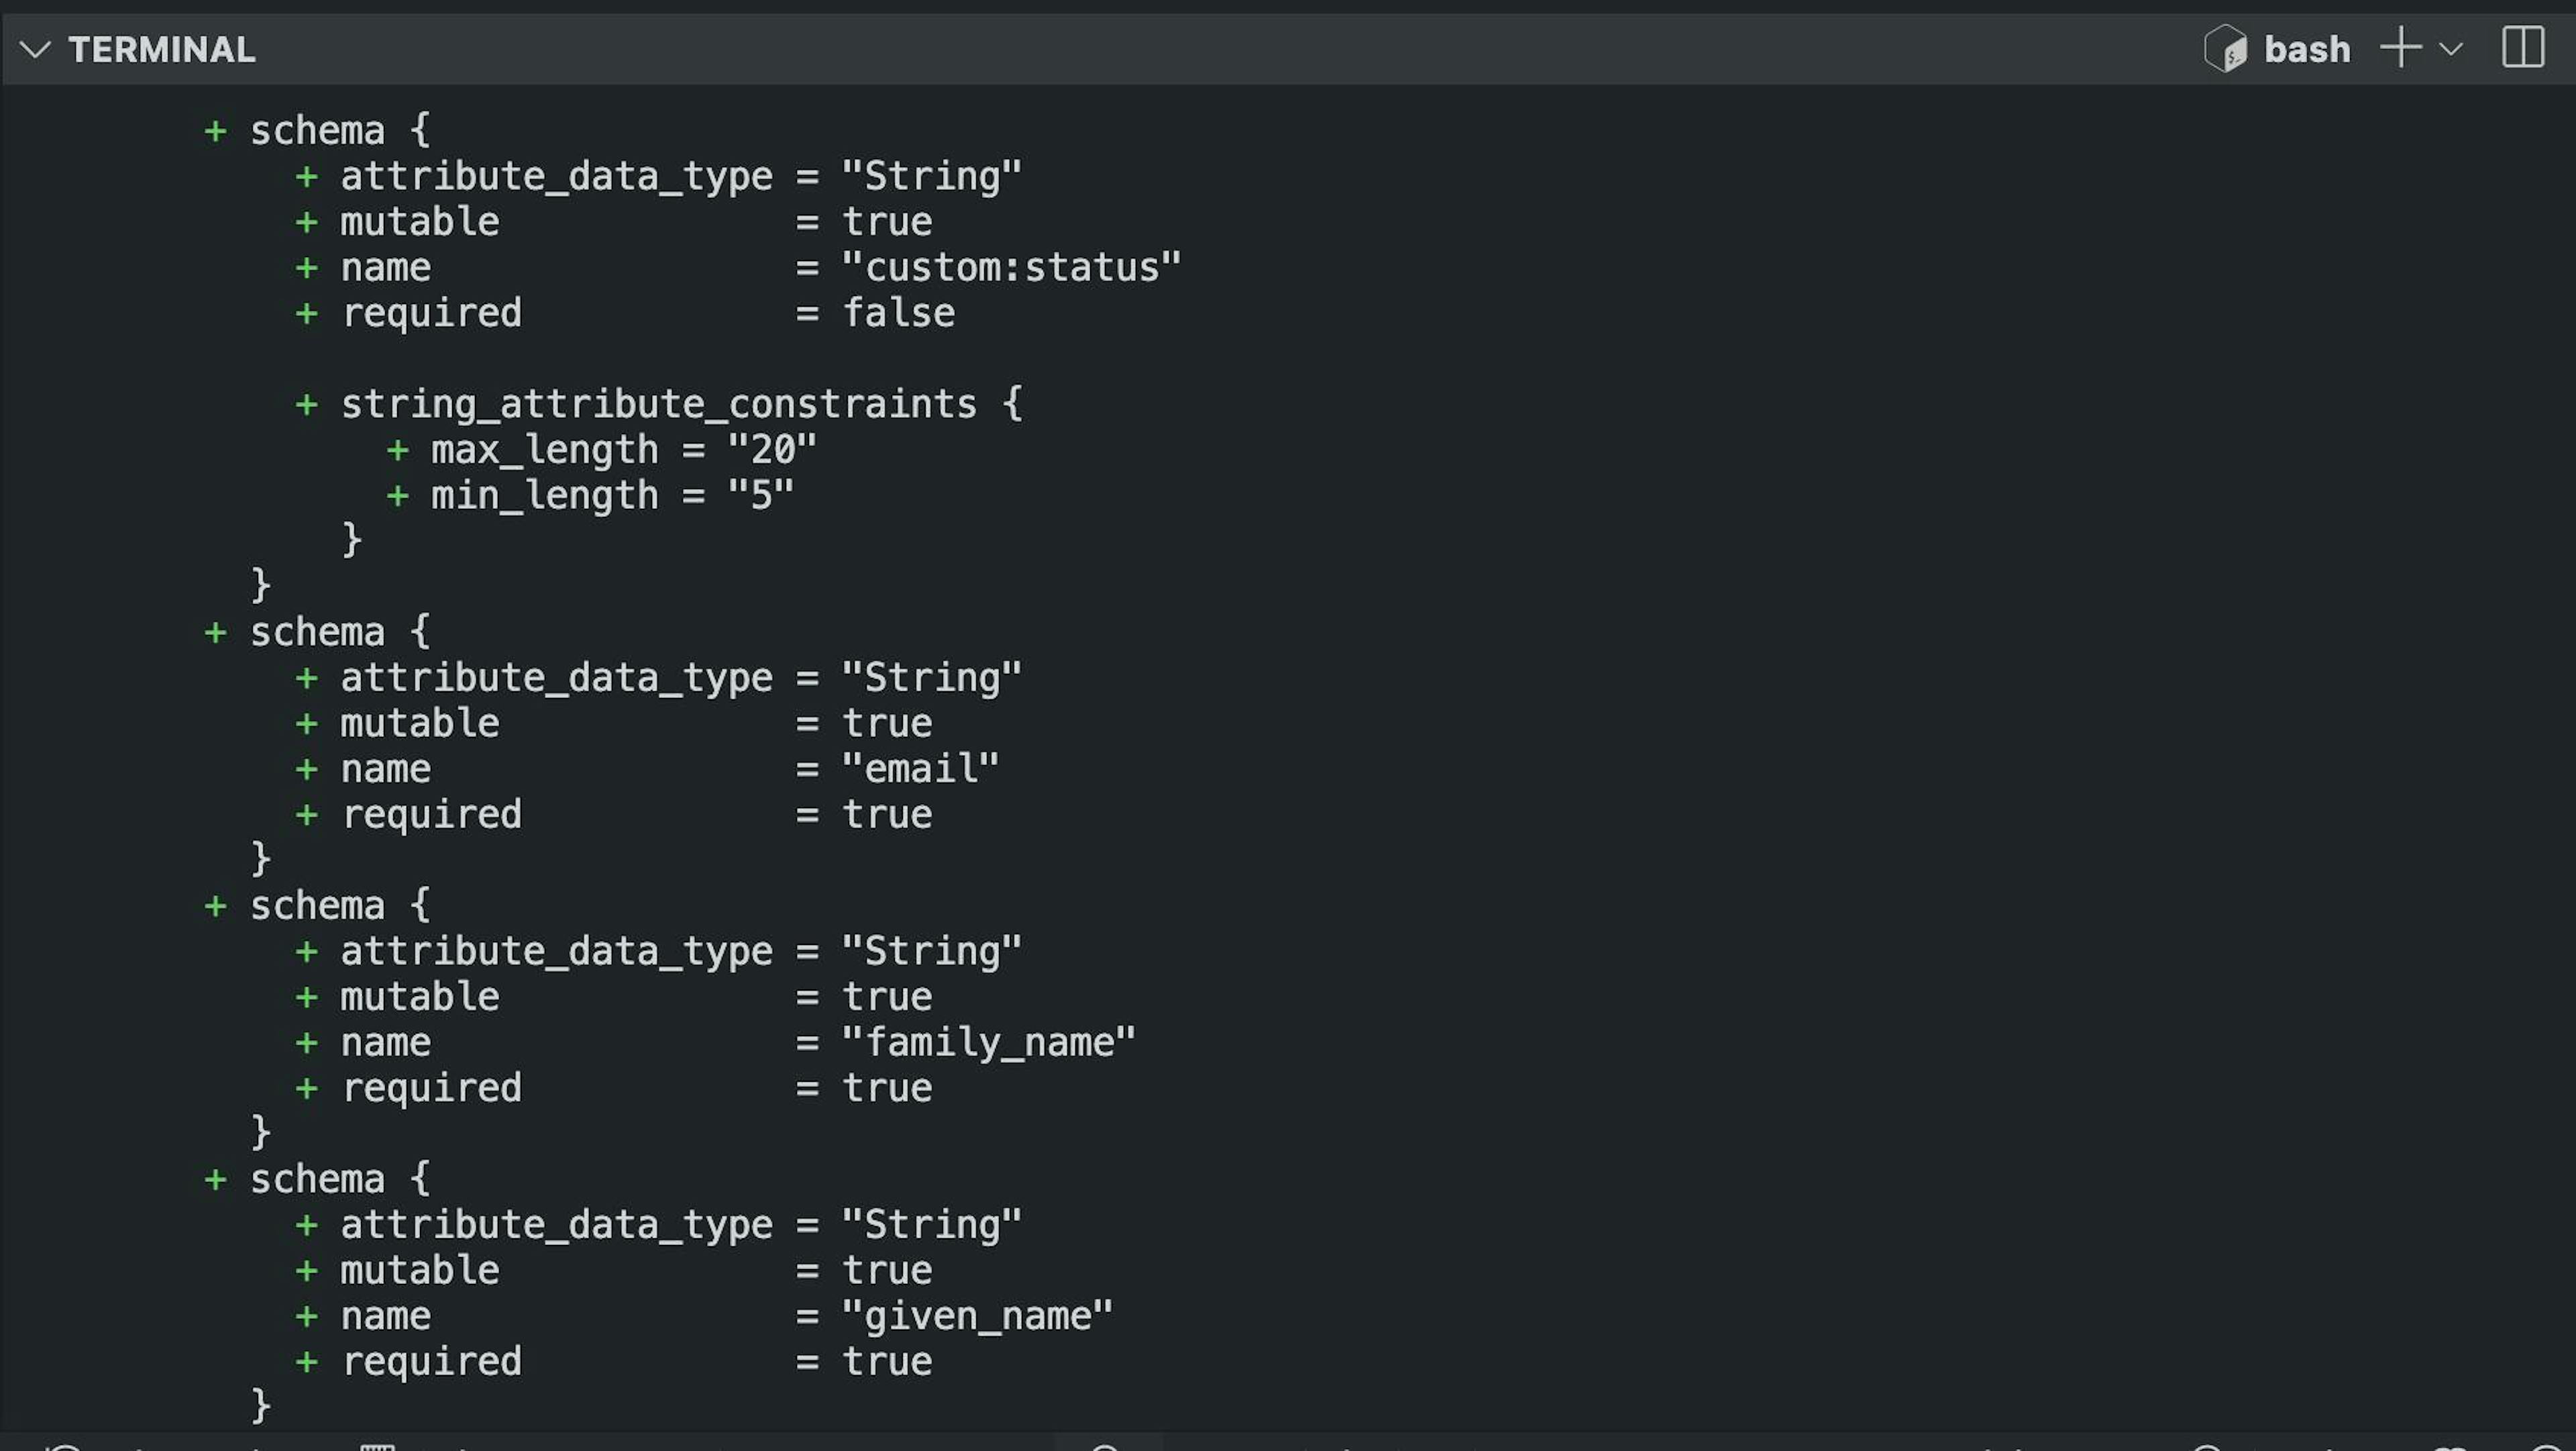Click the "email" name value

point(919,768)
